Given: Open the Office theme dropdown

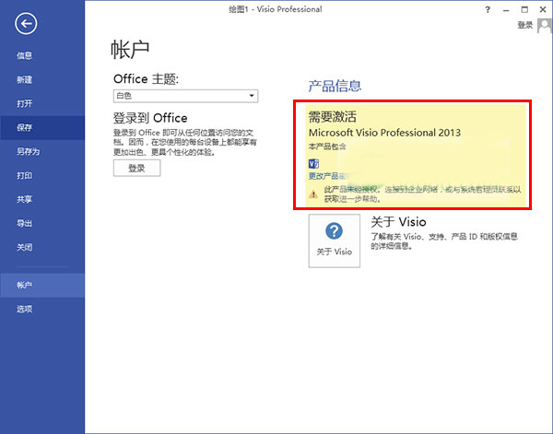Looking at the screenshot, I should [185, 96].
